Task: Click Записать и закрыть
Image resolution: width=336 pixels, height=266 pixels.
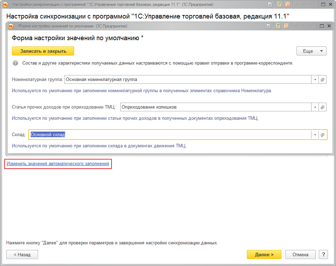Action: (x=43, y=51)
